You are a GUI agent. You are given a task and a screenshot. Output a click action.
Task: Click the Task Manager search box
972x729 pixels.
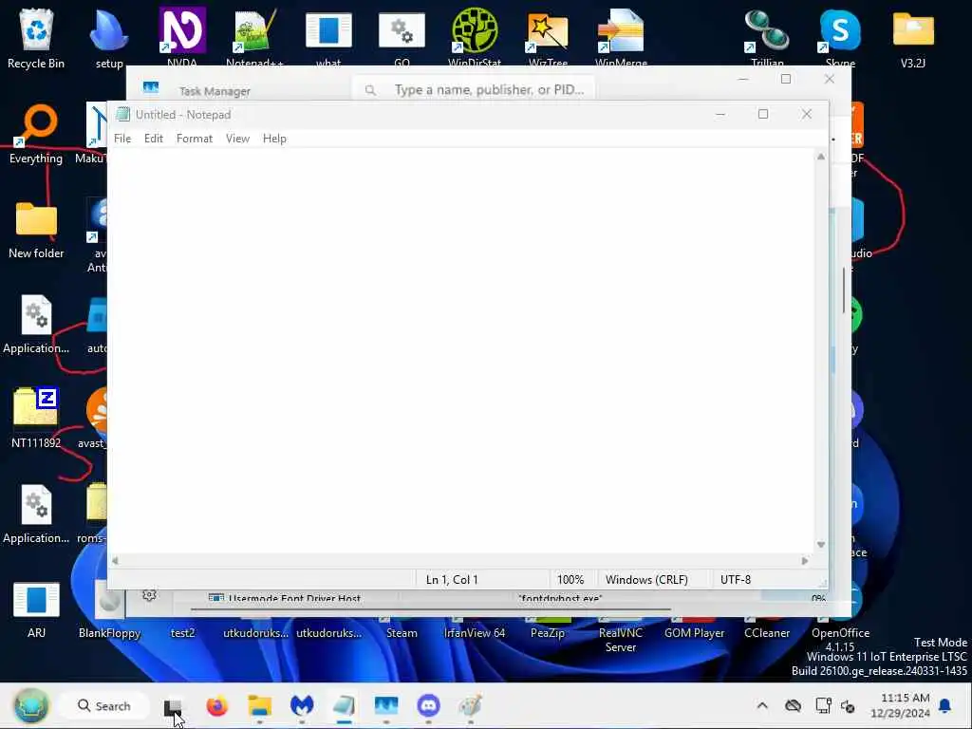(475, 90)
